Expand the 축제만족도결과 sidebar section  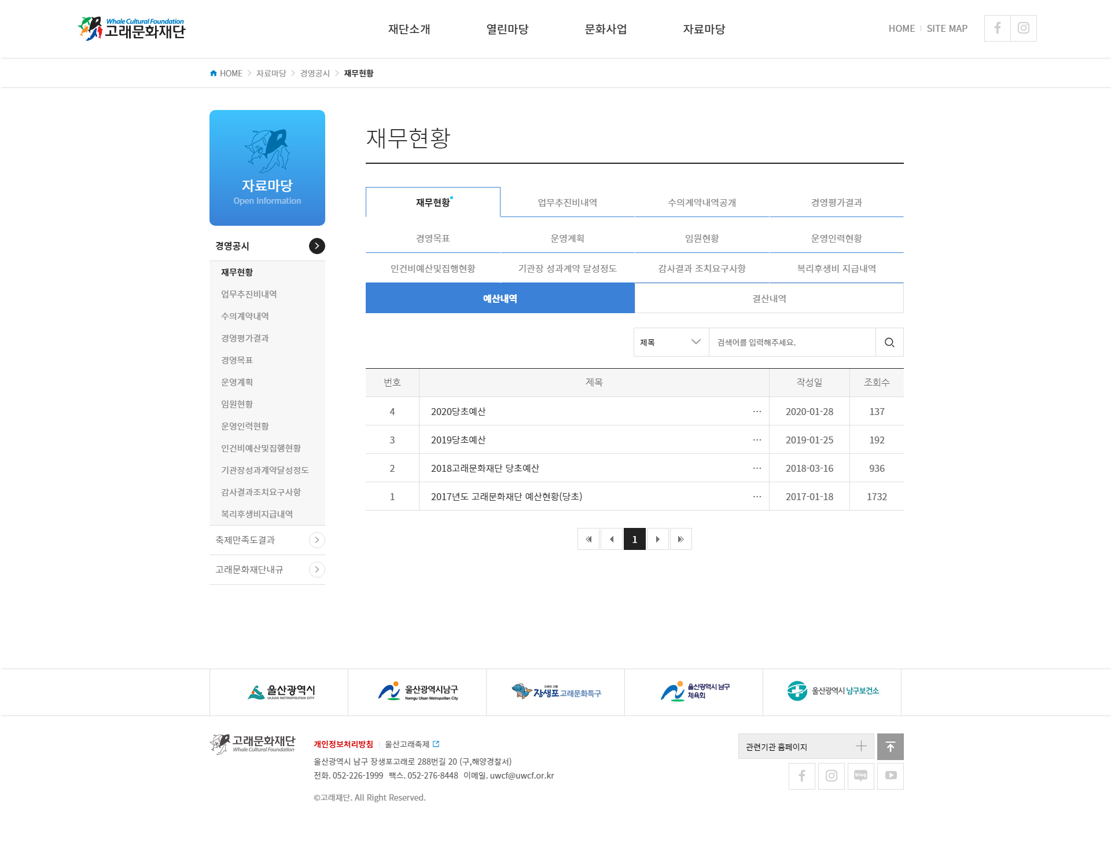point(317,540)
